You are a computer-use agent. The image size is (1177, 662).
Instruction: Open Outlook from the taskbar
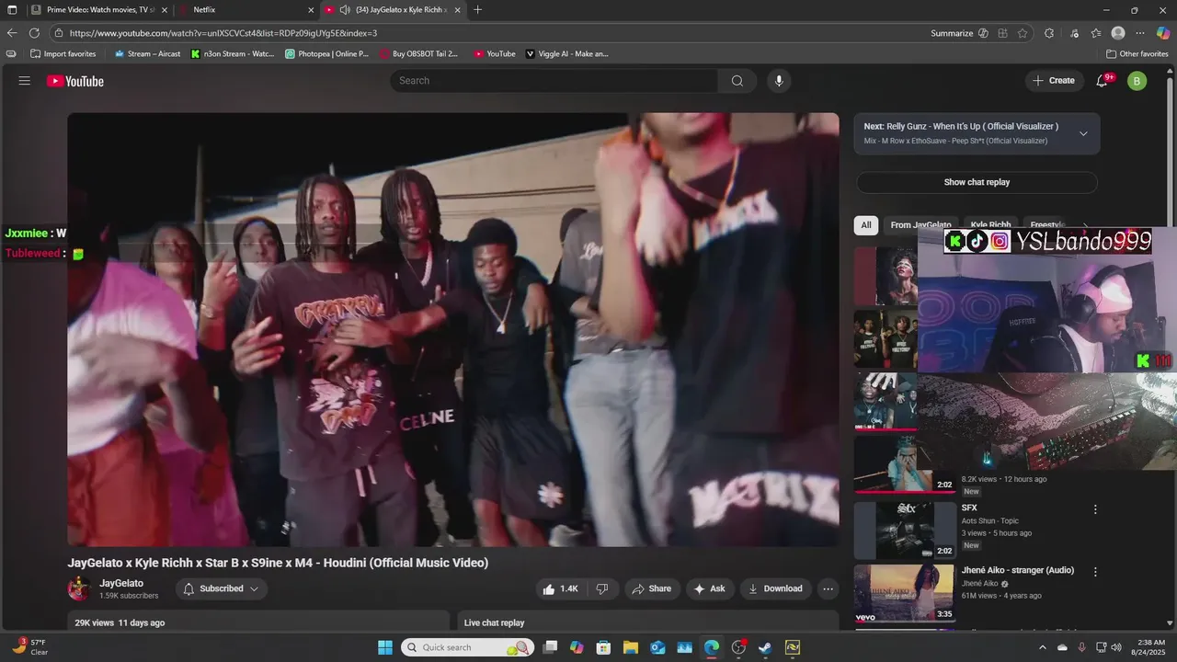tap(657, 647)
